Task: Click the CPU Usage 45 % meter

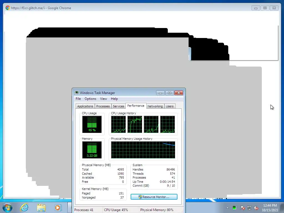Action: tap(92, 125)
